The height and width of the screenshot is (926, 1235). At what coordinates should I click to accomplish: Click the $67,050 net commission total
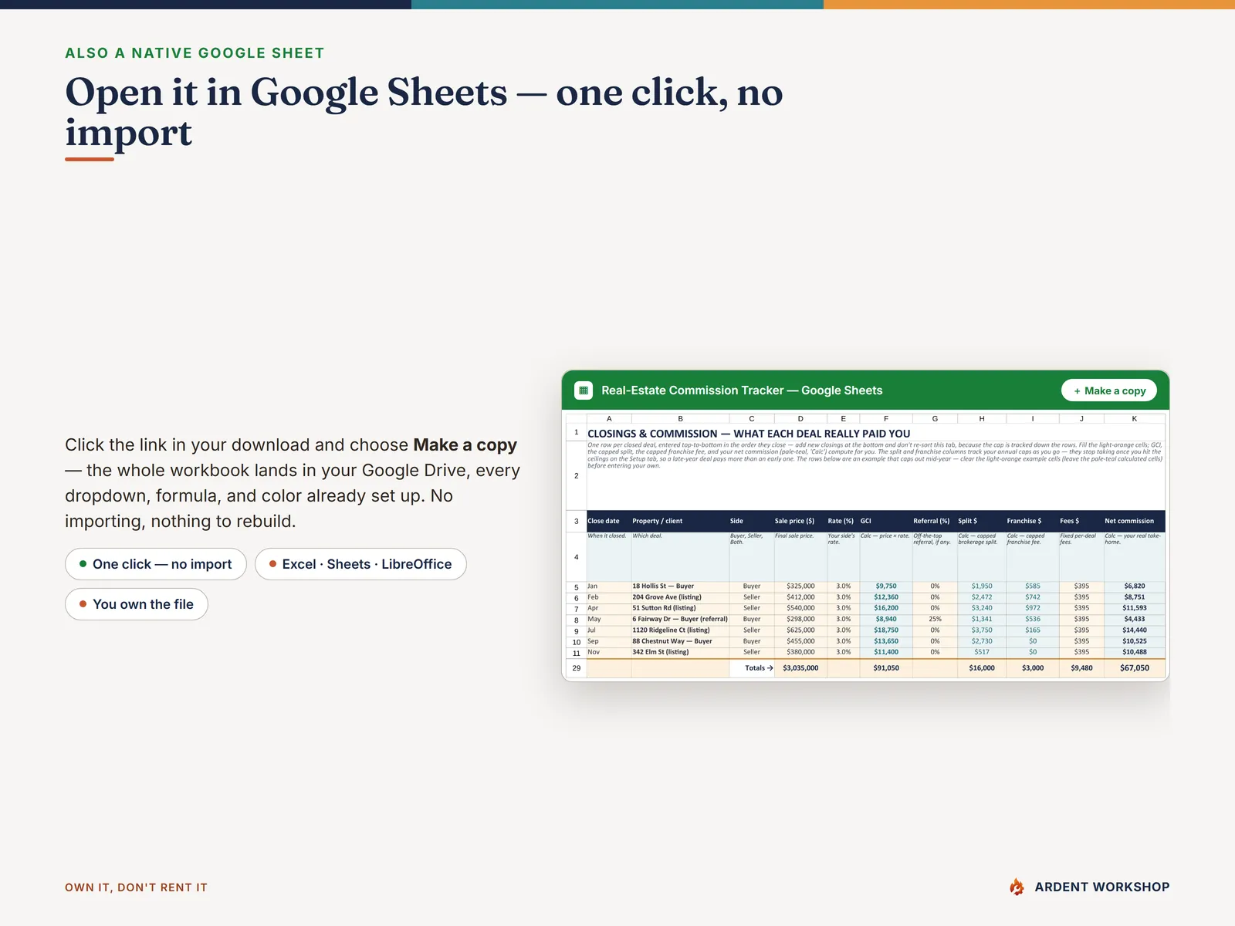tap(1135, 668)
